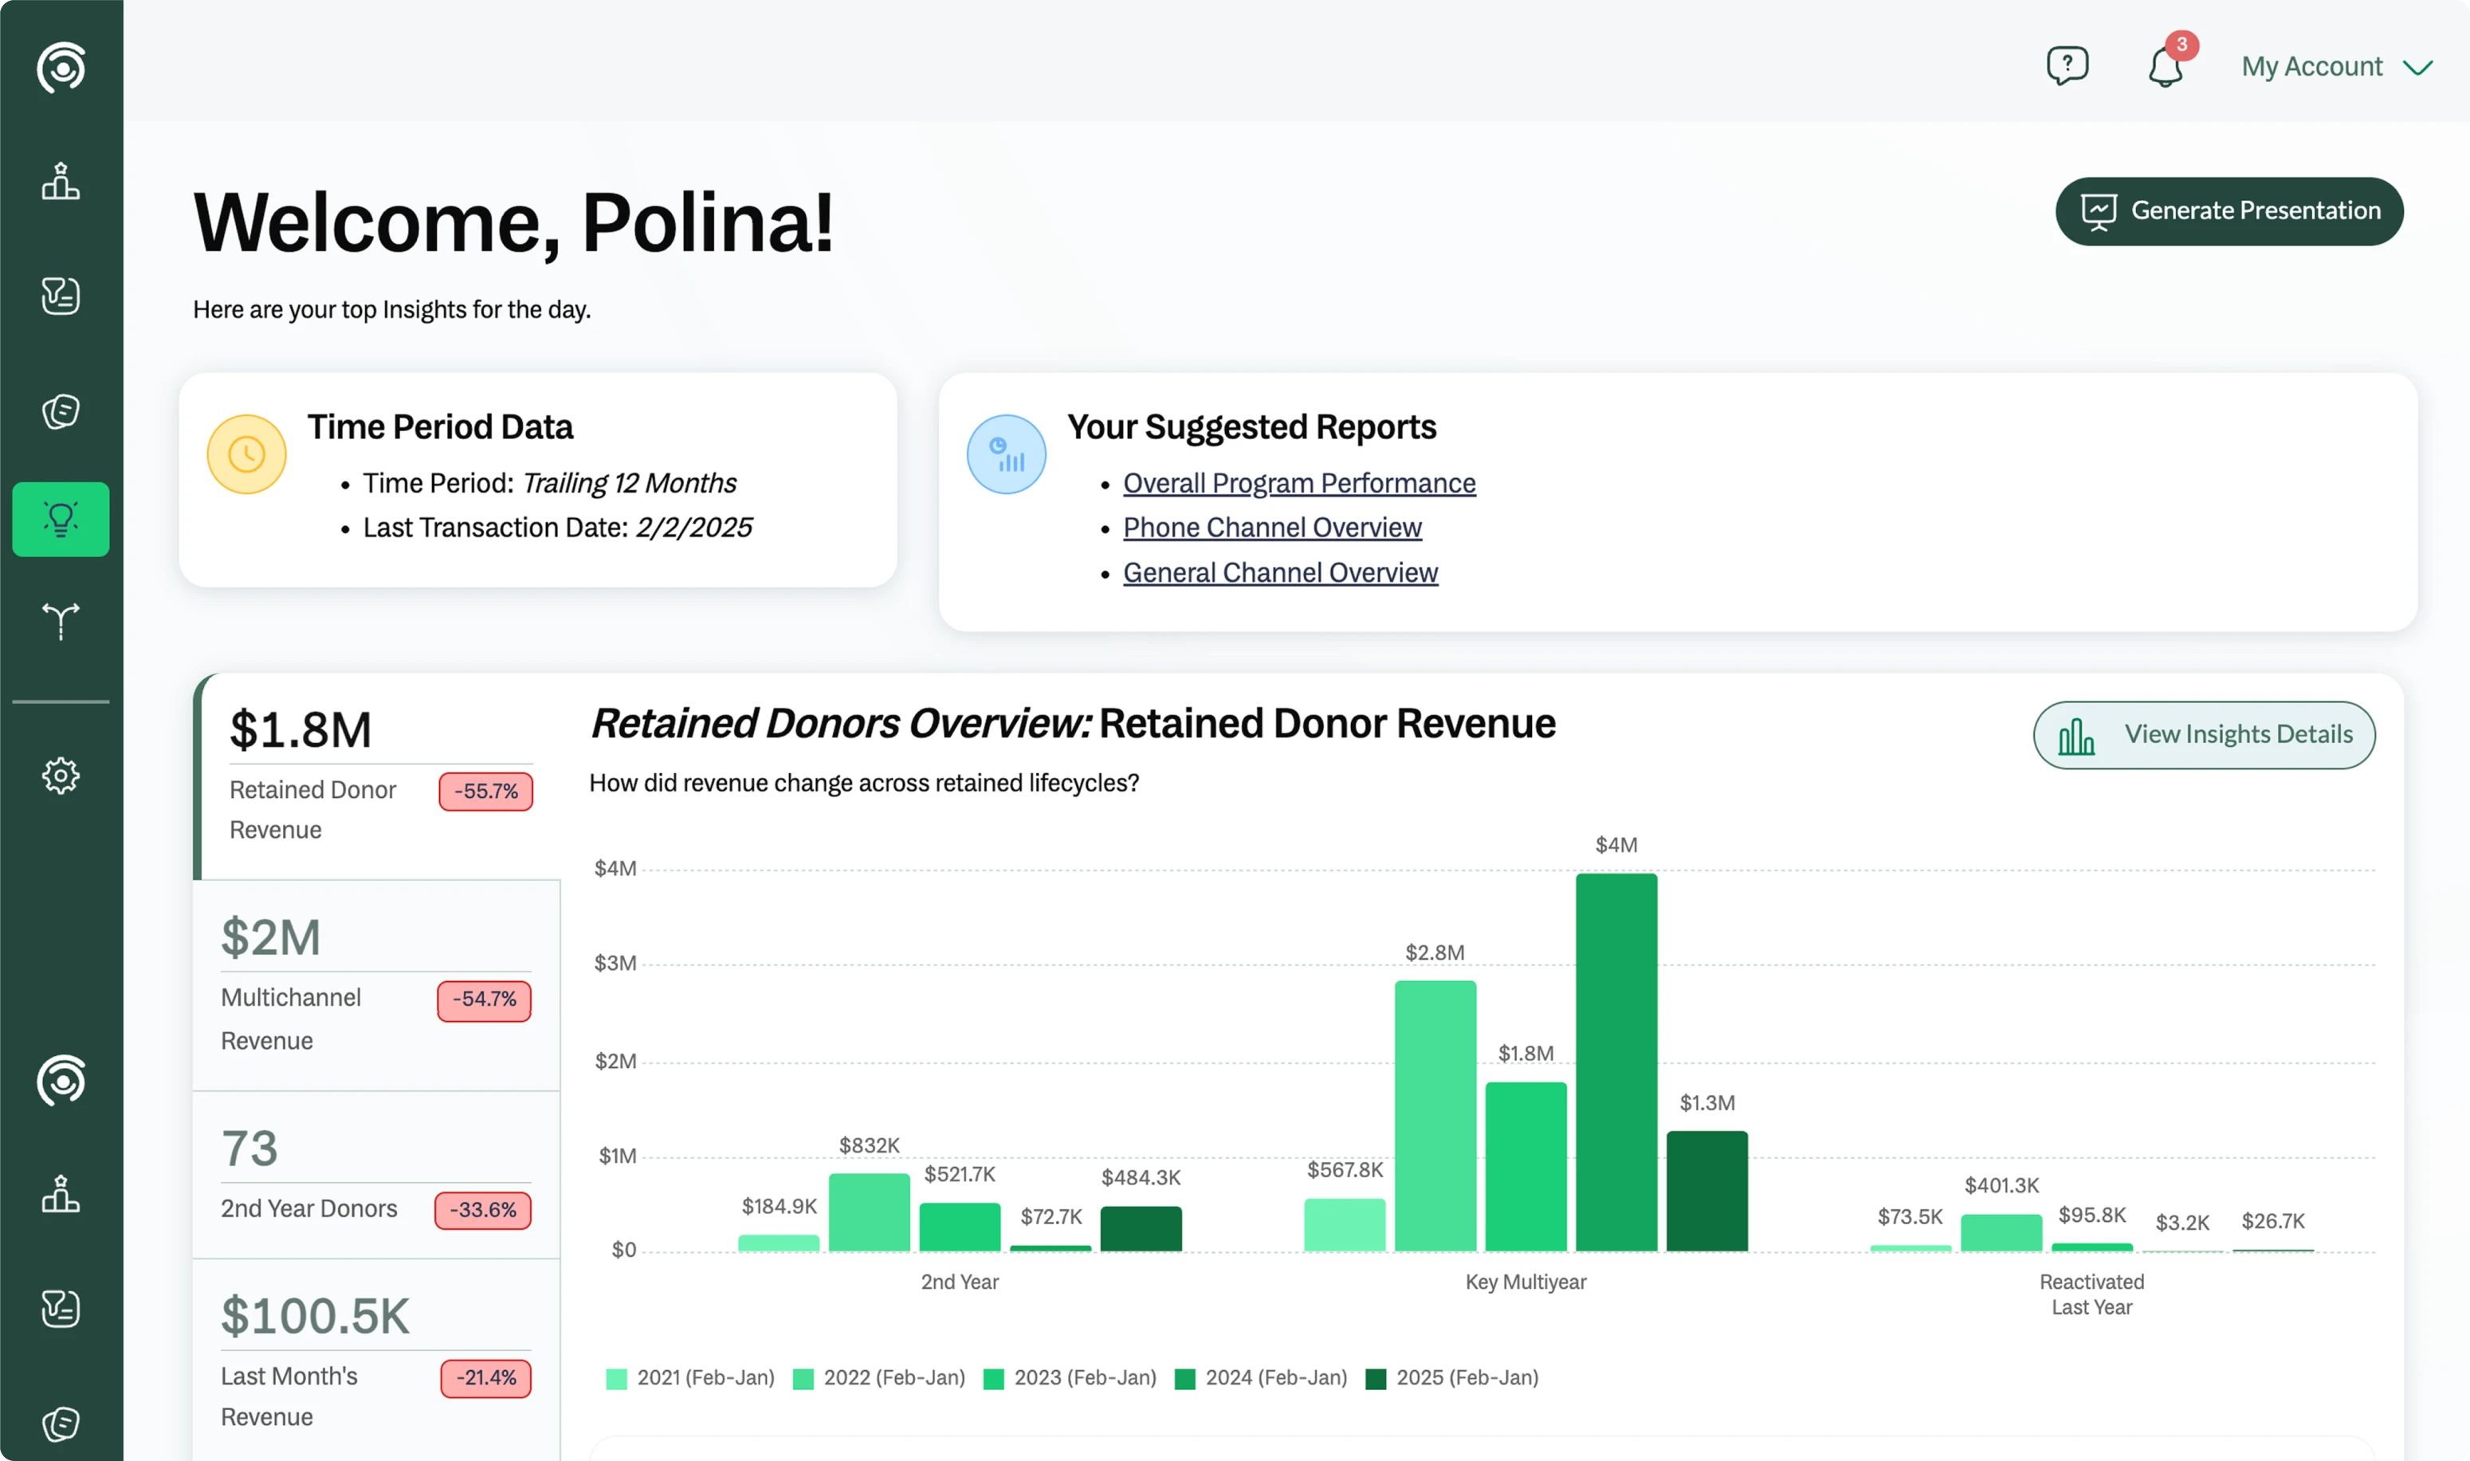Expand the My Account dropdown
The width and height of the screenshot is (2470, 1461).
[x=2311, y=66]
